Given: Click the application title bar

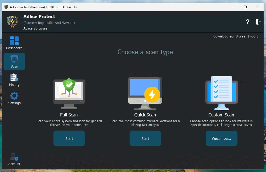Looking at the screenshot, I should pyautogui.click(x=133, y=7).
